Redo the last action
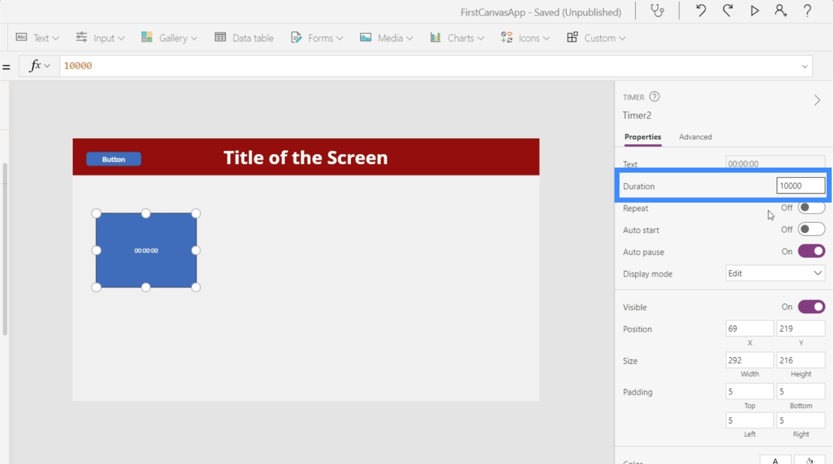Image resolution: width=833 pixels, height=464 pixels. (x=727, y=10)
